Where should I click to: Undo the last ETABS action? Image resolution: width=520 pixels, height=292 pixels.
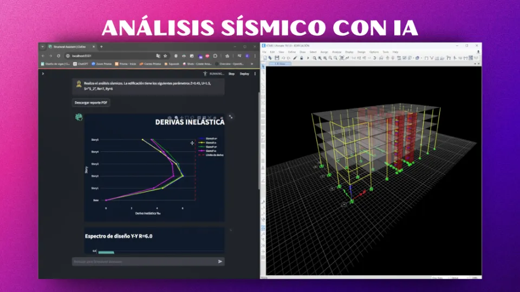pos(283,58)
